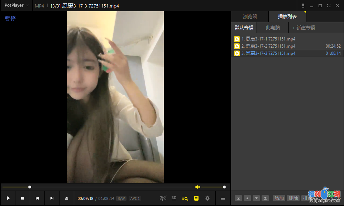Viewport: 344px width, 206px height.
Task: Skip to the next file button
Action: tap(52, 198)
